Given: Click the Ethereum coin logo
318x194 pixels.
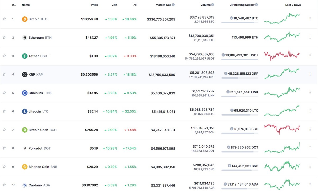Looking at the screenshot, I should (24, 37).
